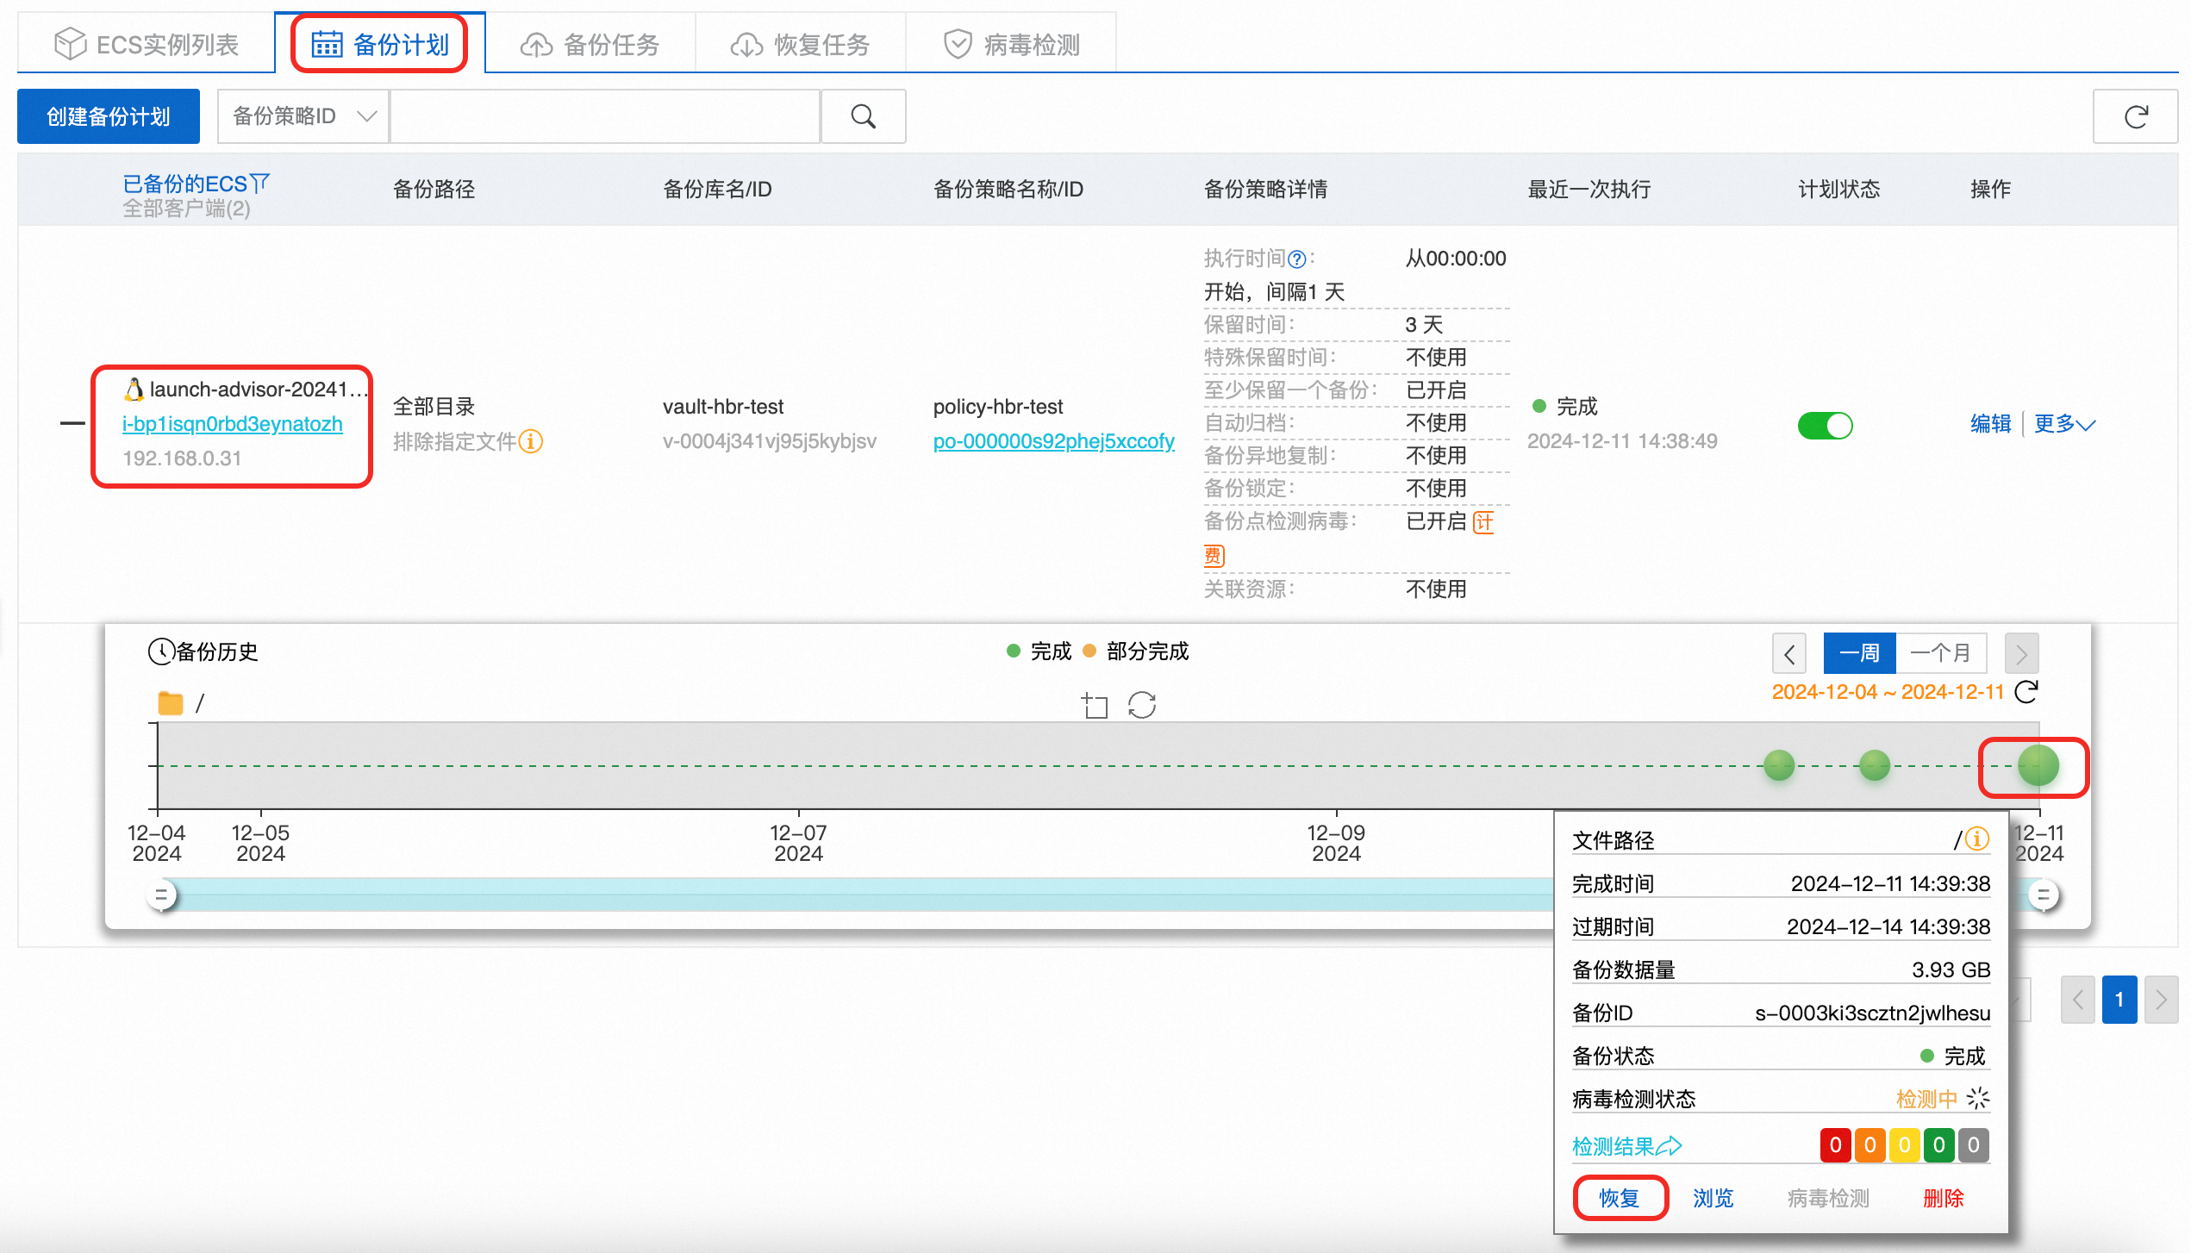Expand the 更多 actions dropdown
This screenshot has width=2191, height=1253.
pyautogui.click(x=2063, y=424)
